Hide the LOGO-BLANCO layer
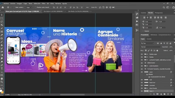This screenshot has width=175, height=98. click(142, 66)
